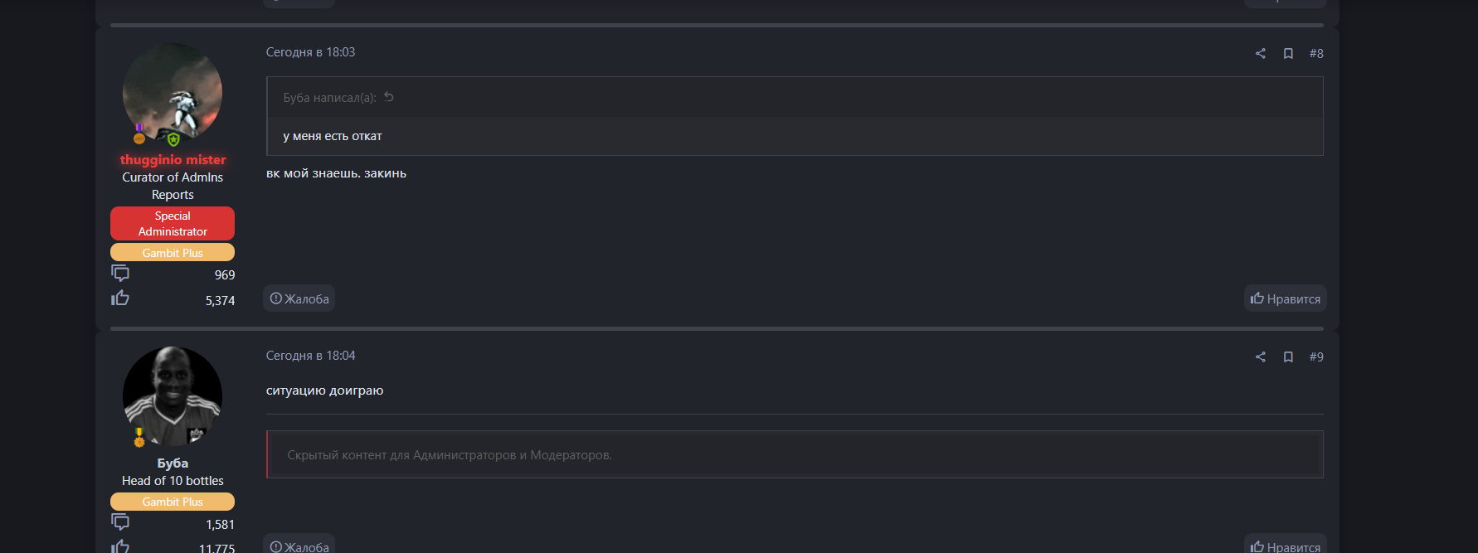Open the #8 post permalink
This screenshot has width=1478, height=553.
coord(1316,54)
